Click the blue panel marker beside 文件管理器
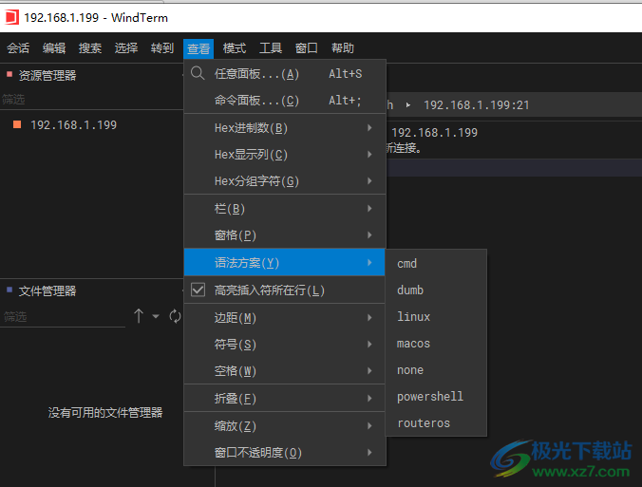This screenshot has height=487, width=642. pyautogui.click(x=9, y=290)
